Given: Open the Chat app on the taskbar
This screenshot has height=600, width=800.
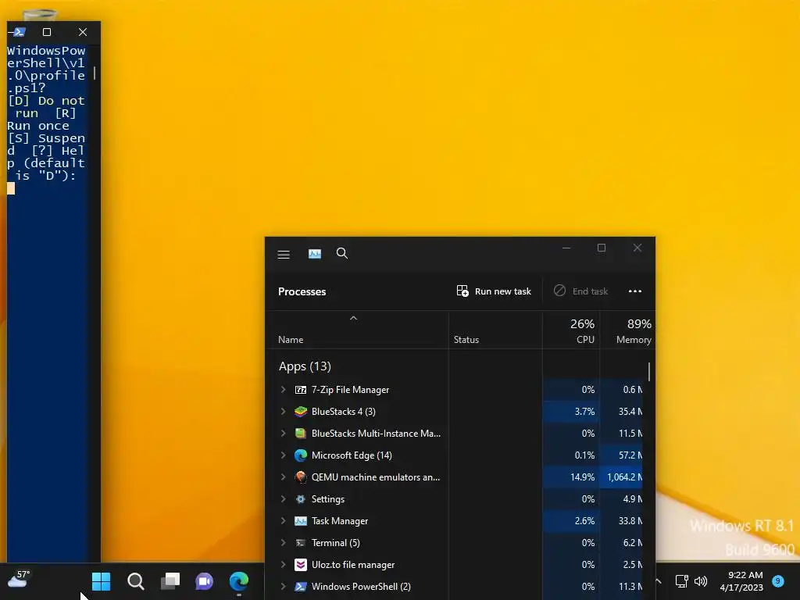Looking at the screenshot, I should (x=204, y=581).
